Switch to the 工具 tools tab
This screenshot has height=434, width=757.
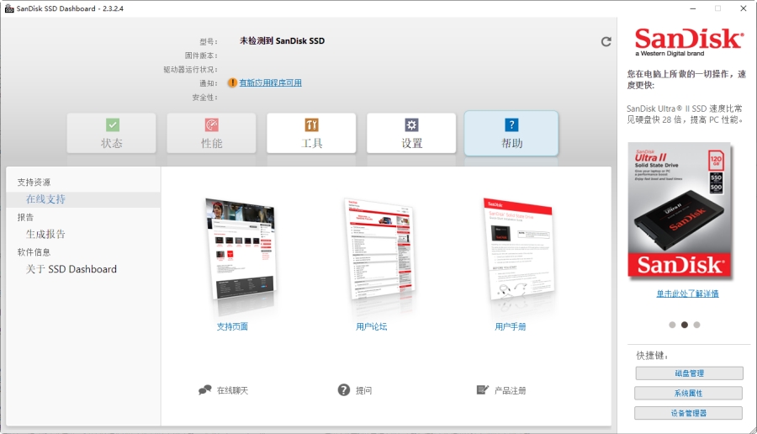coord(311,133)
